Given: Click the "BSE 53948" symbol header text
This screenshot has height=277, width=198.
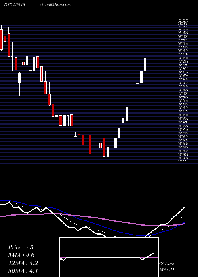Looking at the screenshot, I should 14,5.
